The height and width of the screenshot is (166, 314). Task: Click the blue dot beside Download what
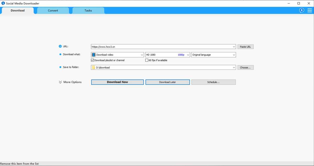pyautogui.click(x=60, y=54)
